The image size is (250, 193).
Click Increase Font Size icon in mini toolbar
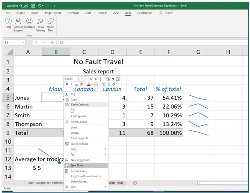[x=91, y=79]
